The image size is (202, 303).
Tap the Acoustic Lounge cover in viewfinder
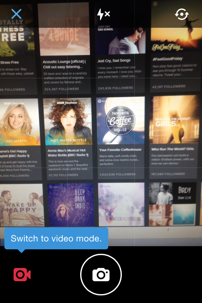coord(64,29)
